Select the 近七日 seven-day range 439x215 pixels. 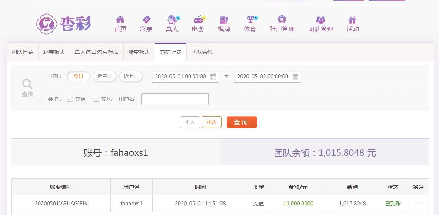pos(131,76)
